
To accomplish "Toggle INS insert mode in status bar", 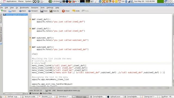I will point(49,91).
